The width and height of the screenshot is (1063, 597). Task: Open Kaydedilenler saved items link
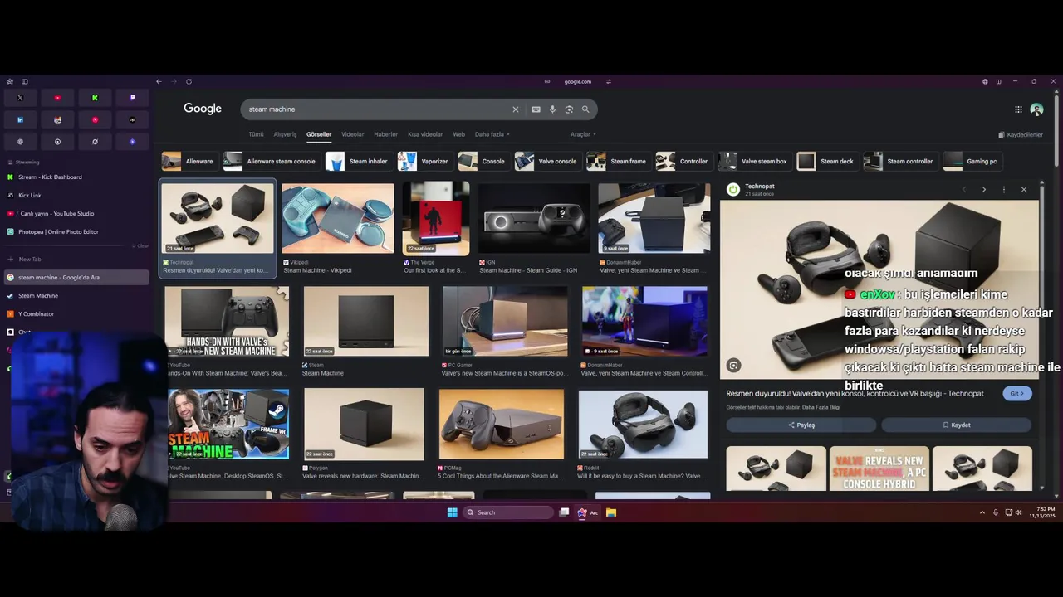1021,134
